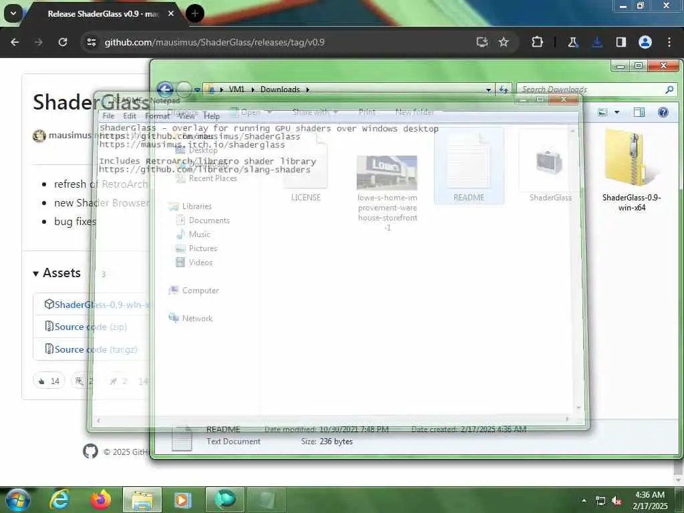Image resolution: width=684 pixels, height=513 pixels.
Task: Open Windows Start menu
Action: coord(18,500)
